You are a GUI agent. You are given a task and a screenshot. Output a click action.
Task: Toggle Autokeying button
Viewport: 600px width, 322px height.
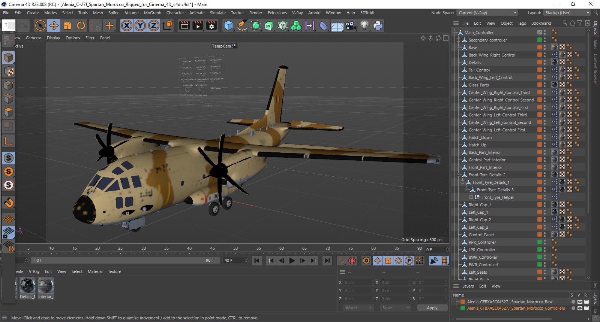tap(352, 261)
